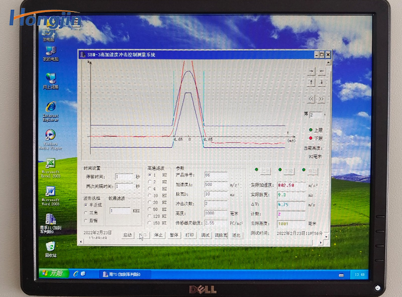This screenshot has width=402, height=297.
Task: Click the 低通滤波 KHZ input field
Action: click(120, 211)
